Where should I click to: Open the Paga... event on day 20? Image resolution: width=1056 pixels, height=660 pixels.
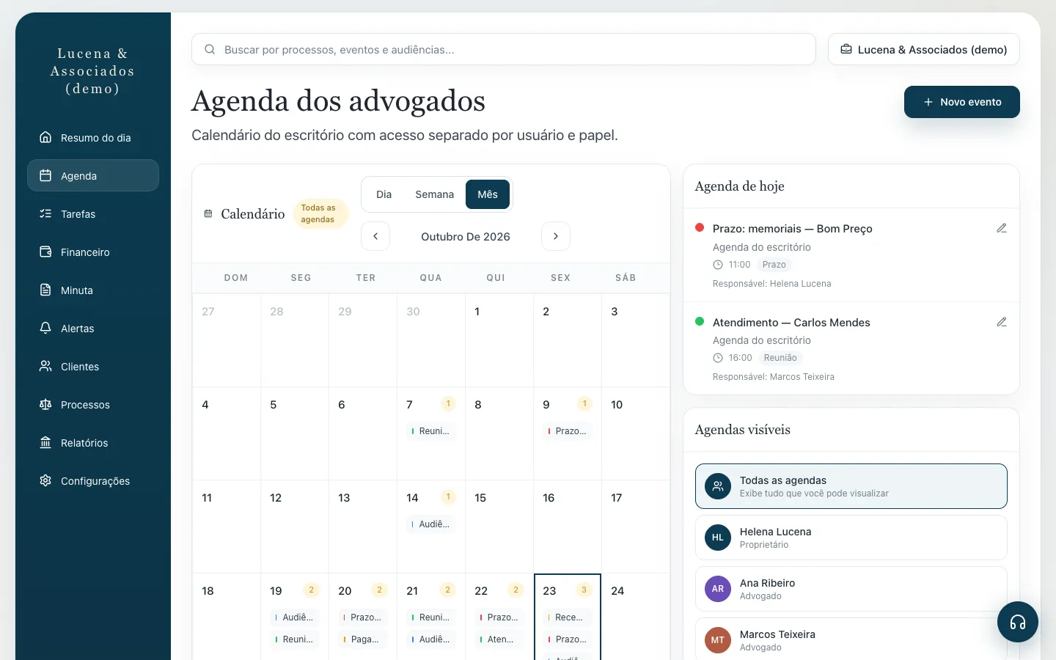363,639
